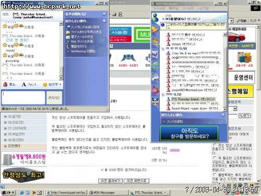
Task: Click the MSN buddy logo icon in Messenger
Action: click(x=155, y=17)
